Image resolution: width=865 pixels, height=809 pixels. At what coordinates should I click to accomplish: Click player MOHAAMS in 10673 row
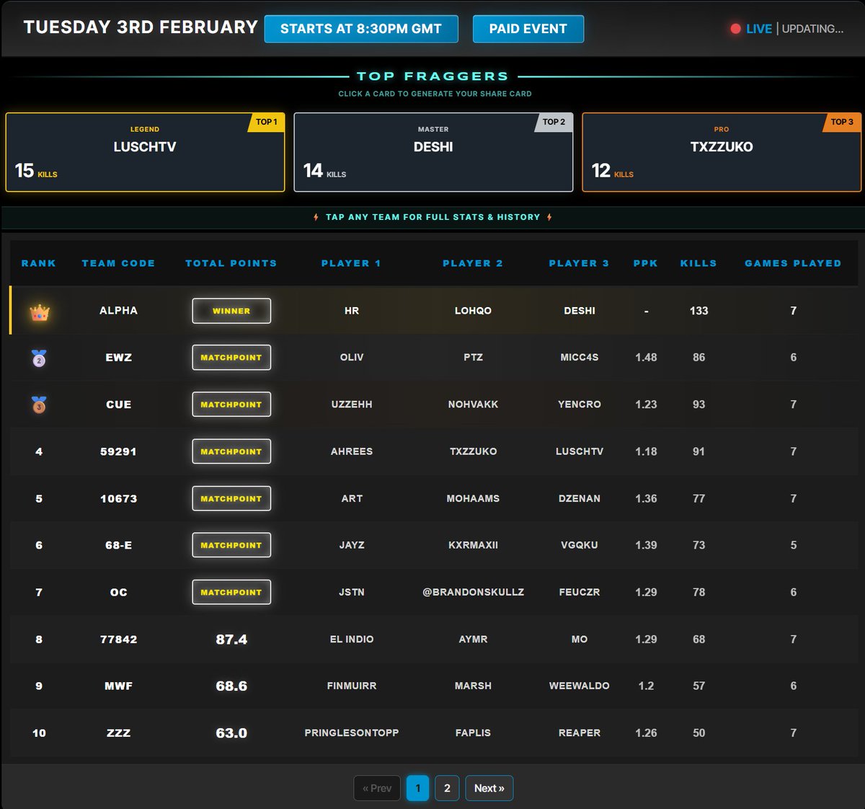click(x=473, y=498)
